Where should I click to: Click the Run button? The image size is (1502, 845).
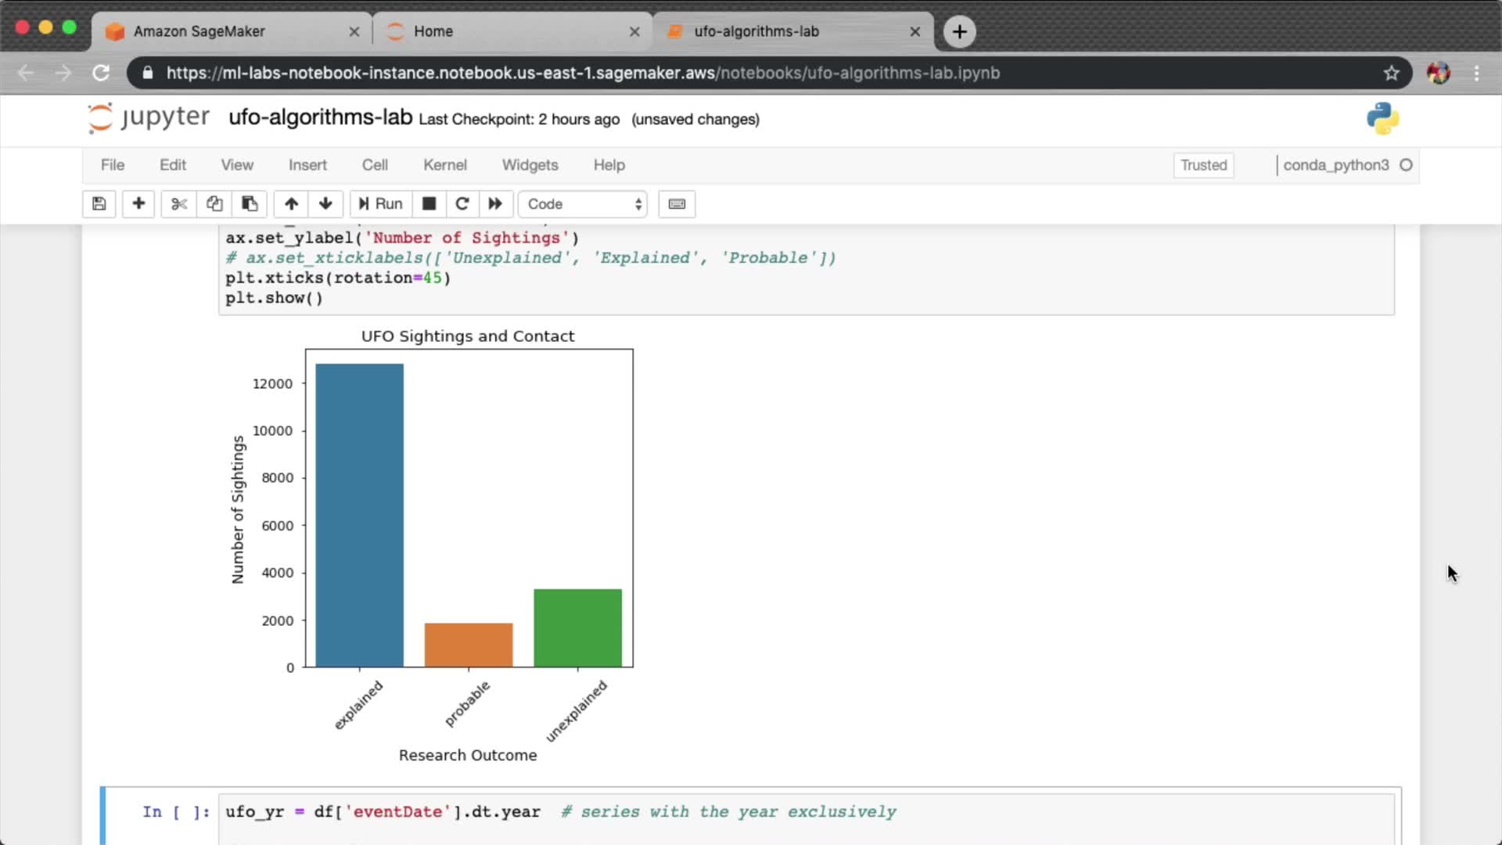[381, 204]
